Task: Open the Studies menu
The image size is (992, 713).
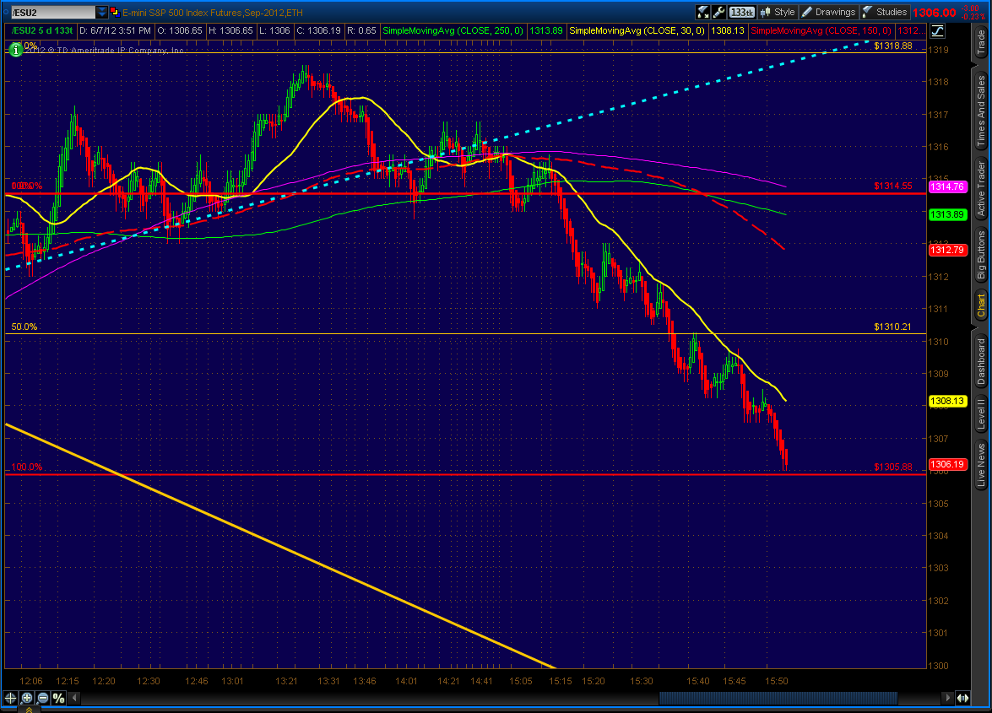Action: point(885,12)
